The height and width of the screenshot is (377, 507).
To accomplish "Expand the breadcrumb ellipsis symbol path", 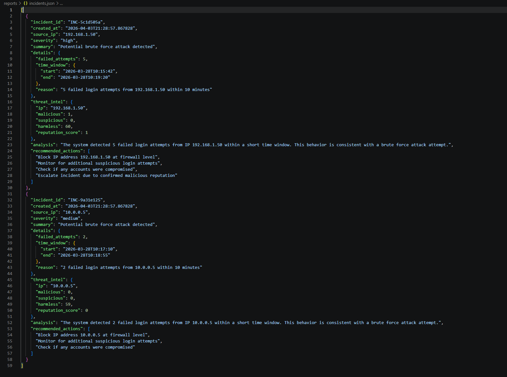I will [61, 4].
